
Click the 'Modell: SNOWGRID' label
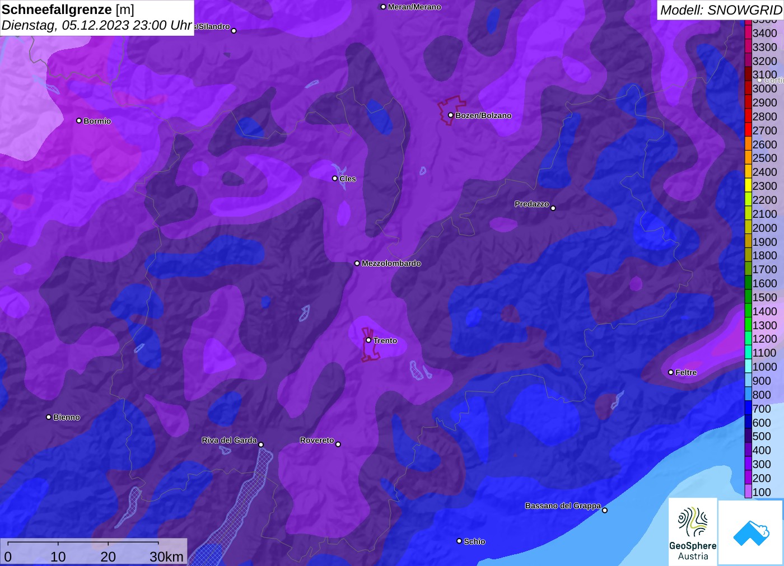click(x=721, y=10)
